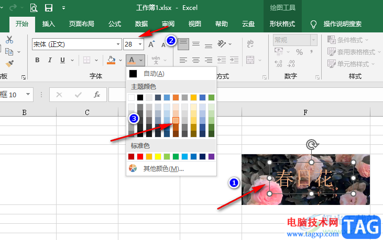The image size is (383, 240).
Task: Click the percent style icon
Action: tap(299, 52)
